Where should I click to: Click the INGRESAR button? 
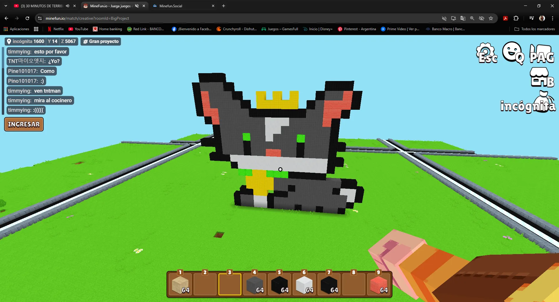[24, 124]
